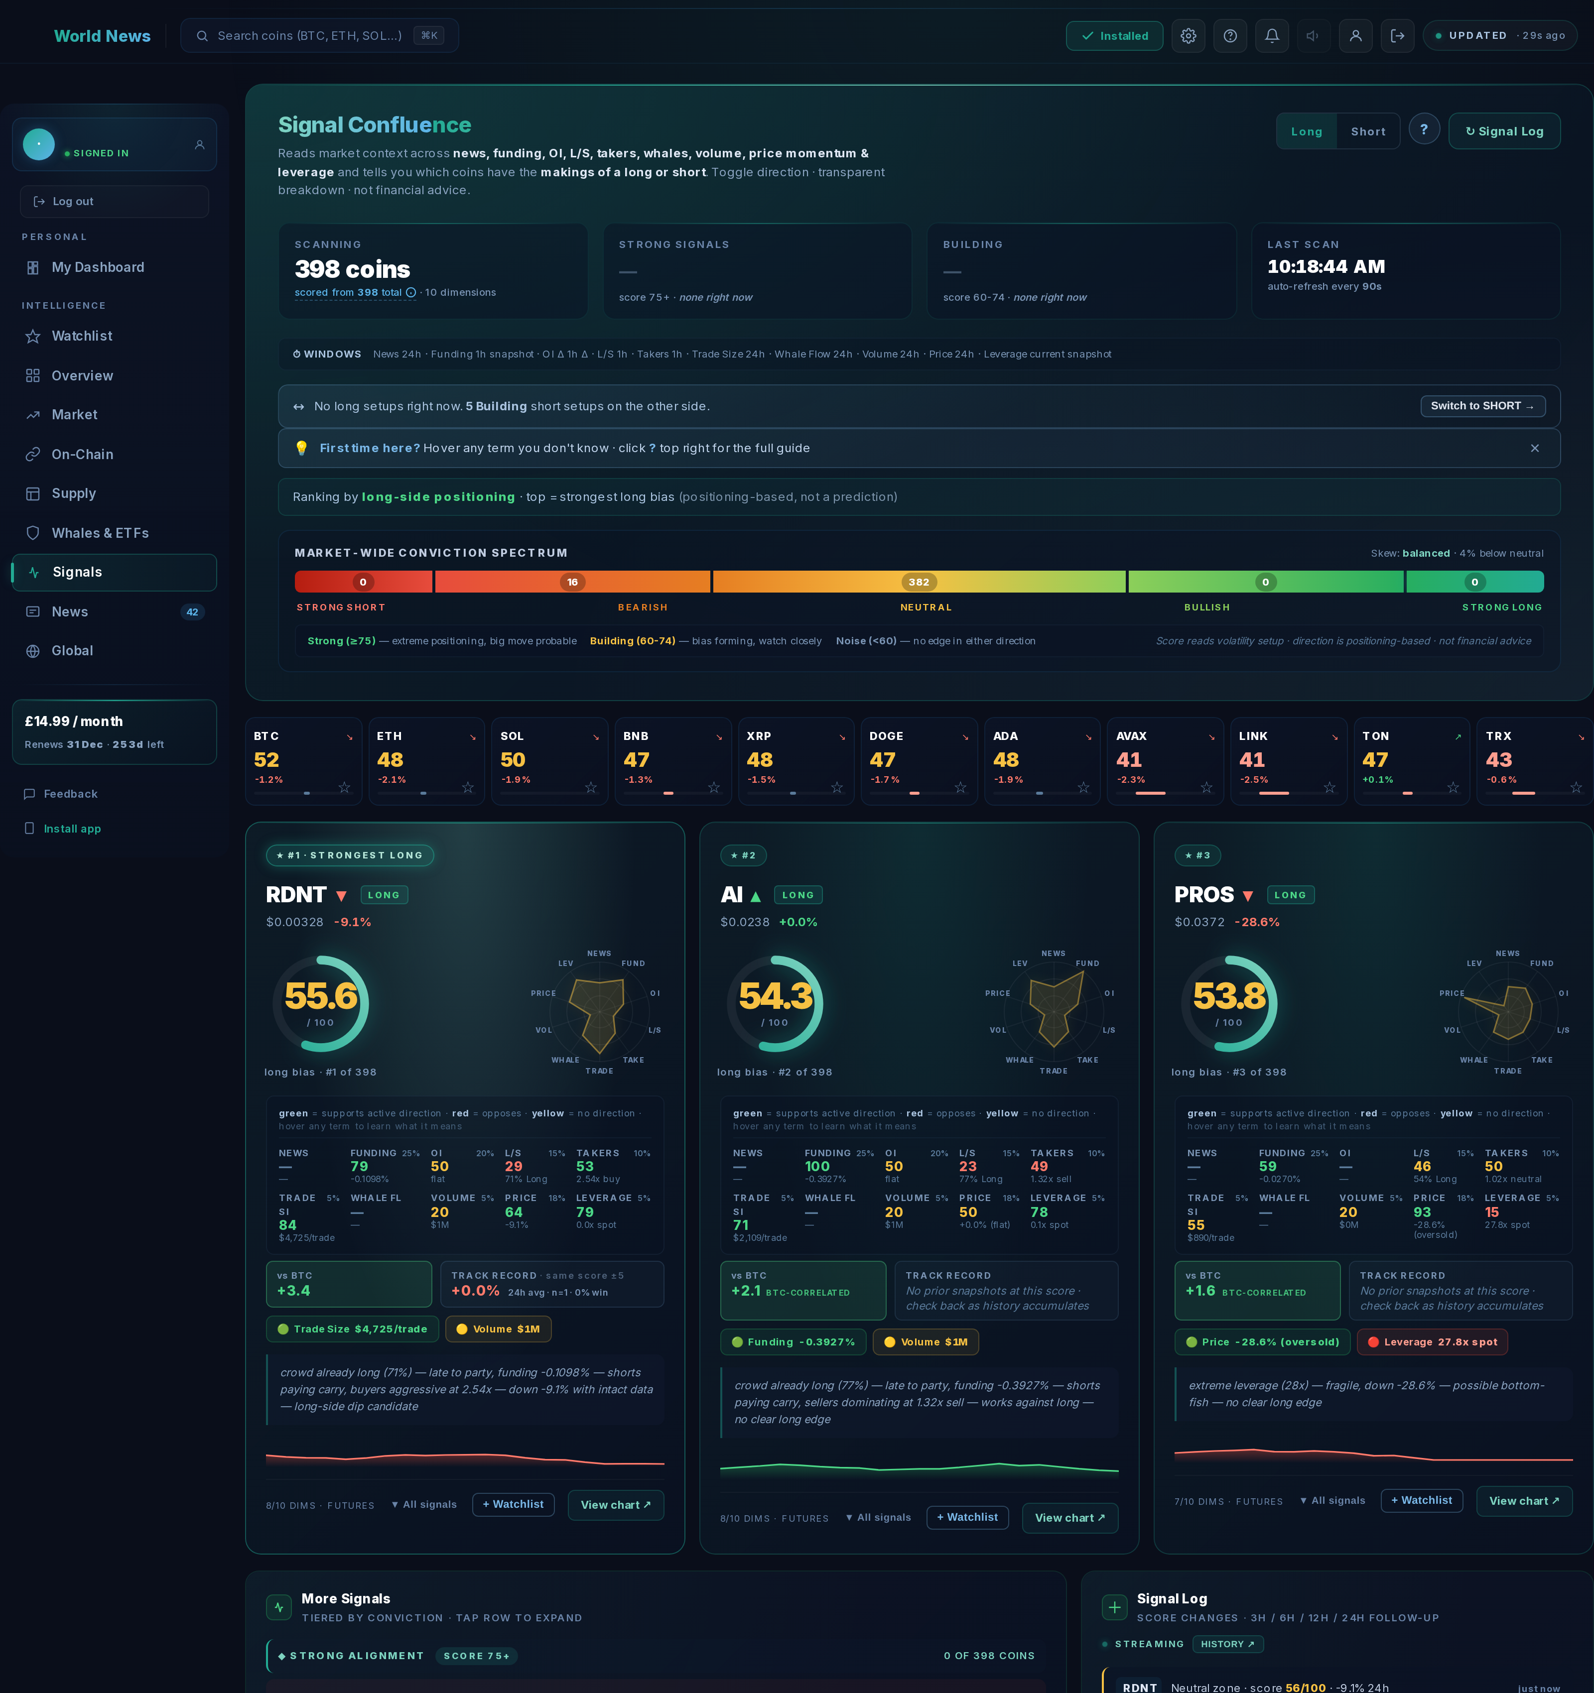
Task: Star the LINK ticker card
Action: point(1330,788)
